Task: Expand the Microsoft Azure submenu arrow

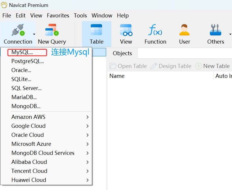Action: point(88,144)
